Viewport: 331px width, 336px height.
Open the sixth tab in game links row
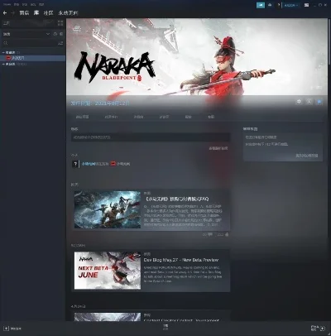pos(211,117)
